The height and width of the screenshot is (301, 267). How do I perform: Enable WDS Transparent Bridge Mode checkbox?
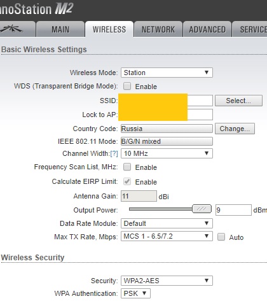[x=127, y=86]
